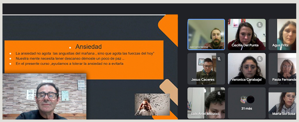Select Maria Sol Sosa video tile
This screenshot has width=299, height=122.
pyautogui.click(x=282, y=103)
